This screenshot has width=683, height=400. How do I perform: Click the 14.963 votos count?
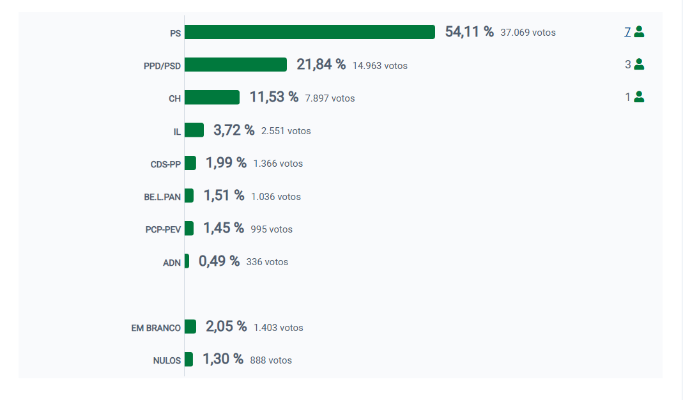click(x=380, y=65)
